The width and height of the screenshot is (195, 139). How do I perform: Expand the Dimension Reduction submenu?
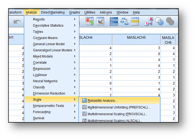tap(49, 93)
